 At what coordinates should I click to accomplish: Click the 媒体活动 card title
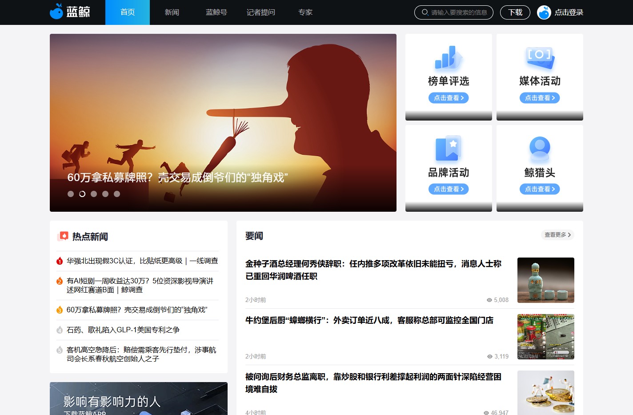[x=540, y=81]
